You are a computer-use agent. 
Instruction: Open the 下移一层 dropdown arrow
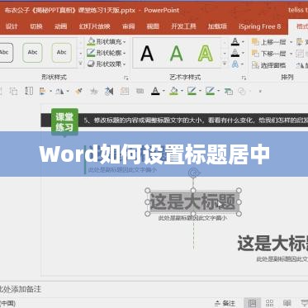(291, 54)
